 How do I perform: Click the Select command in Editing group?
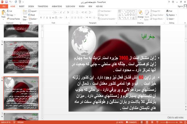point(170,19)
